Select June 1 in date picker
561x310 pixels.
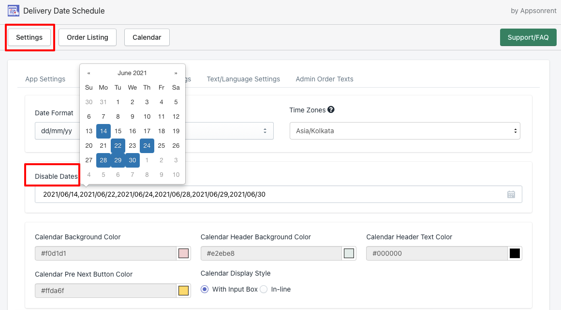[118, 102]
